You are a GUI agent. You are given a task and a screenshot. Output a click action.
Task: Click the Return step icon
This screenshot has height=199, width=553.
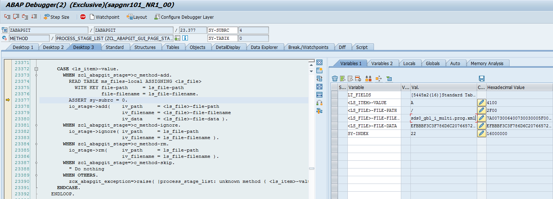click(x=25, y=17)
